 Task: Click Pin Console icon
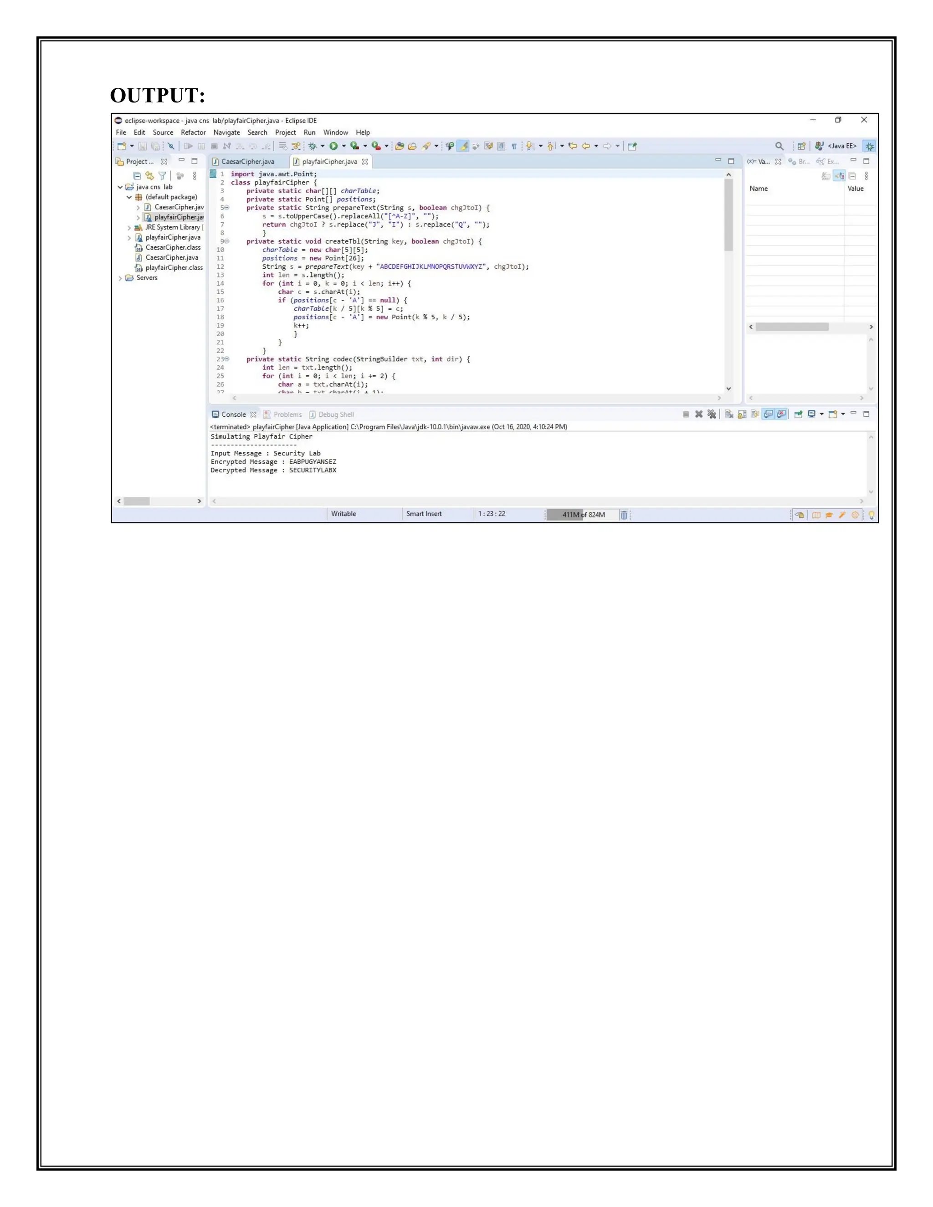799,414
